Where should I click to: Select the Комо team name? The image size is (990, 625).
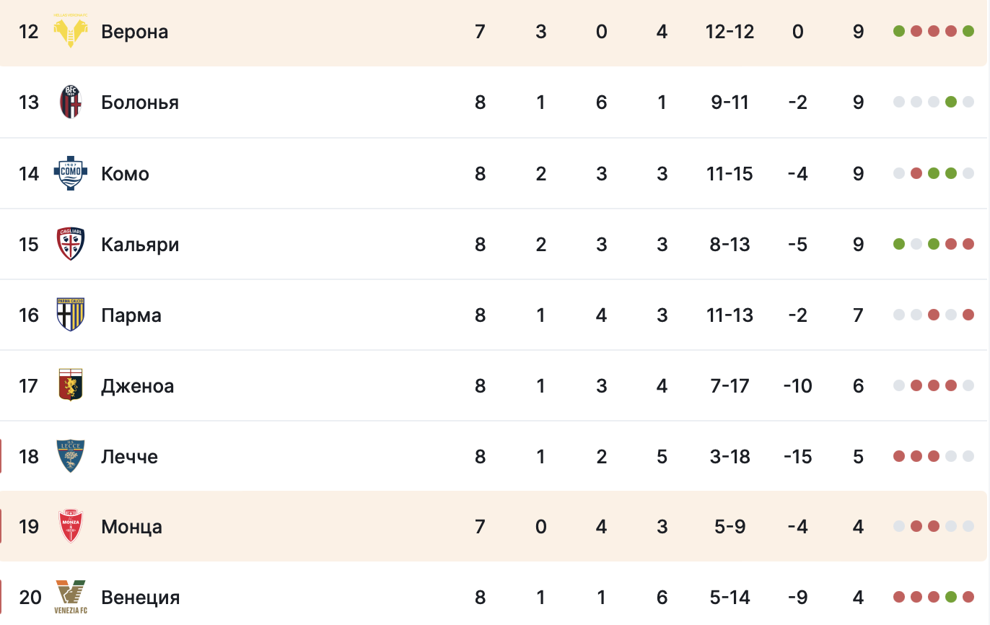125,173
